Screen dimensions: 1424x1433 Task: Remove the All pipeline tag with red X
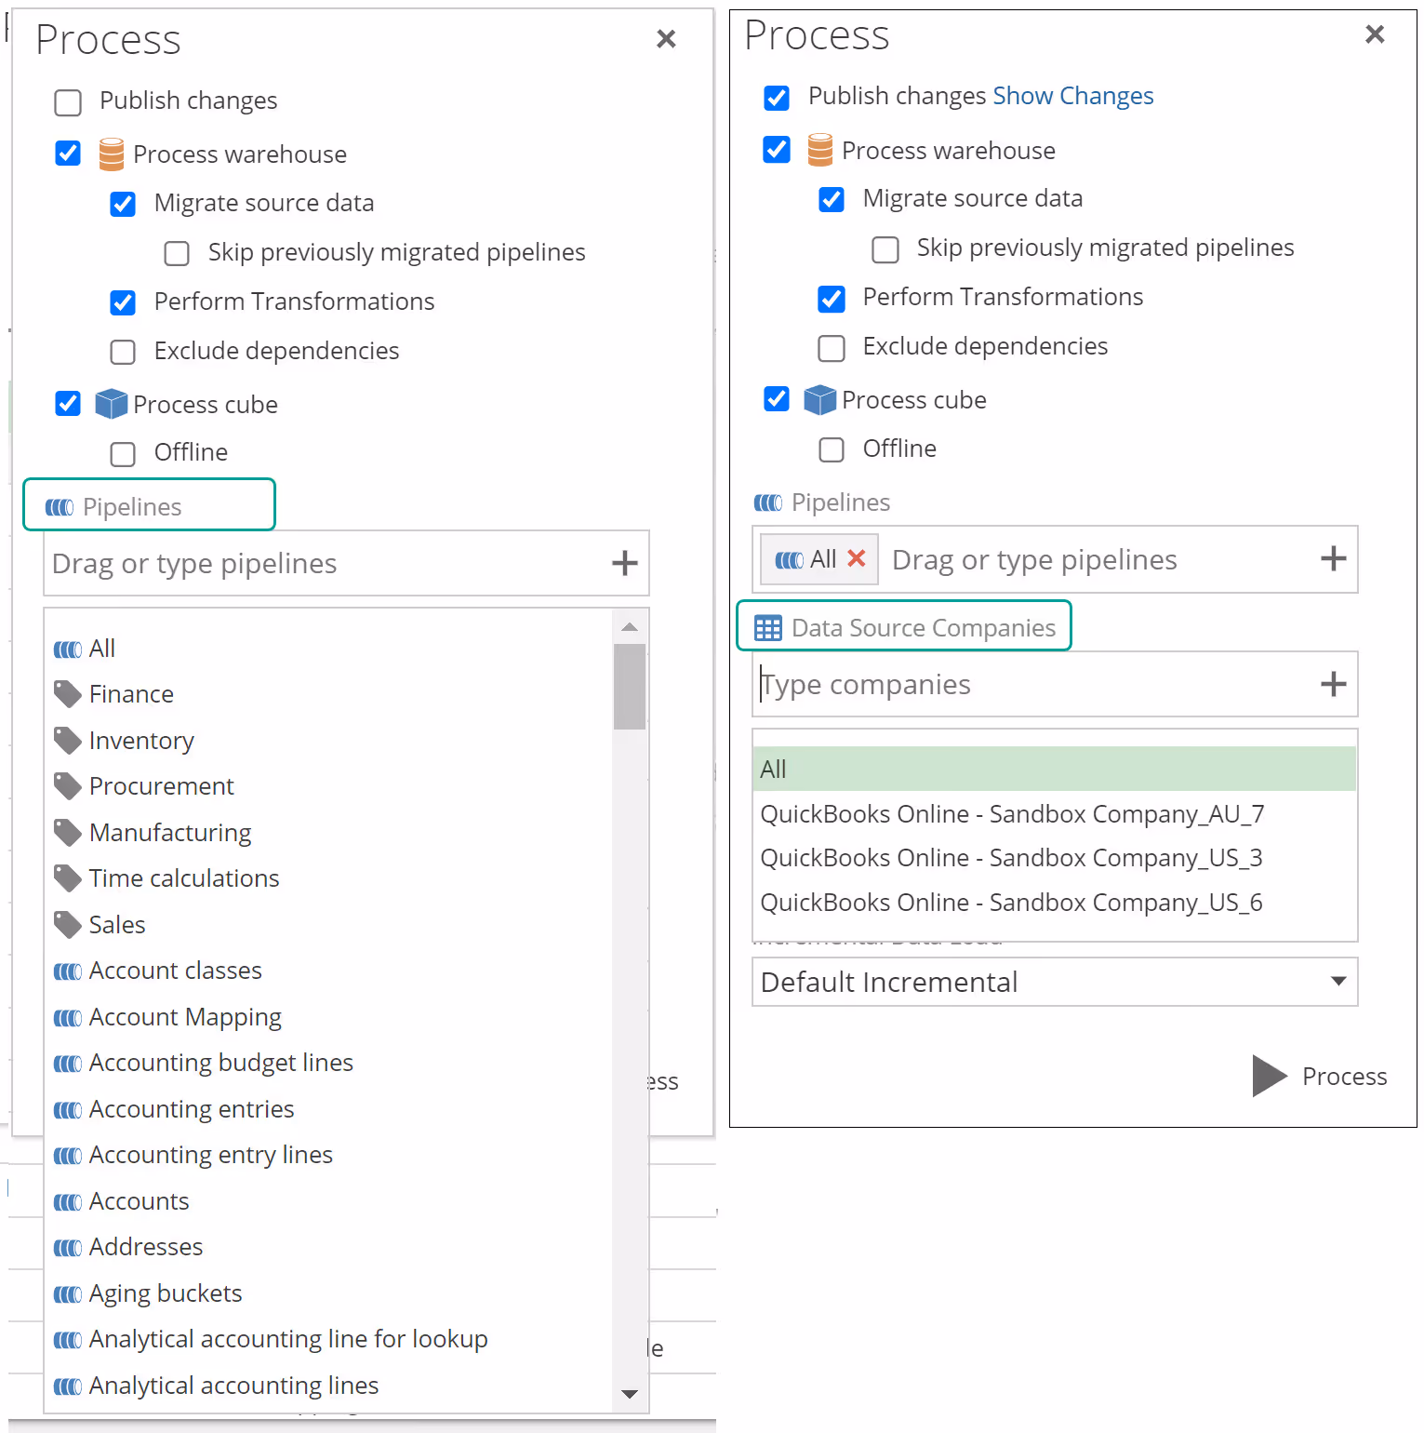click(857, 558)
